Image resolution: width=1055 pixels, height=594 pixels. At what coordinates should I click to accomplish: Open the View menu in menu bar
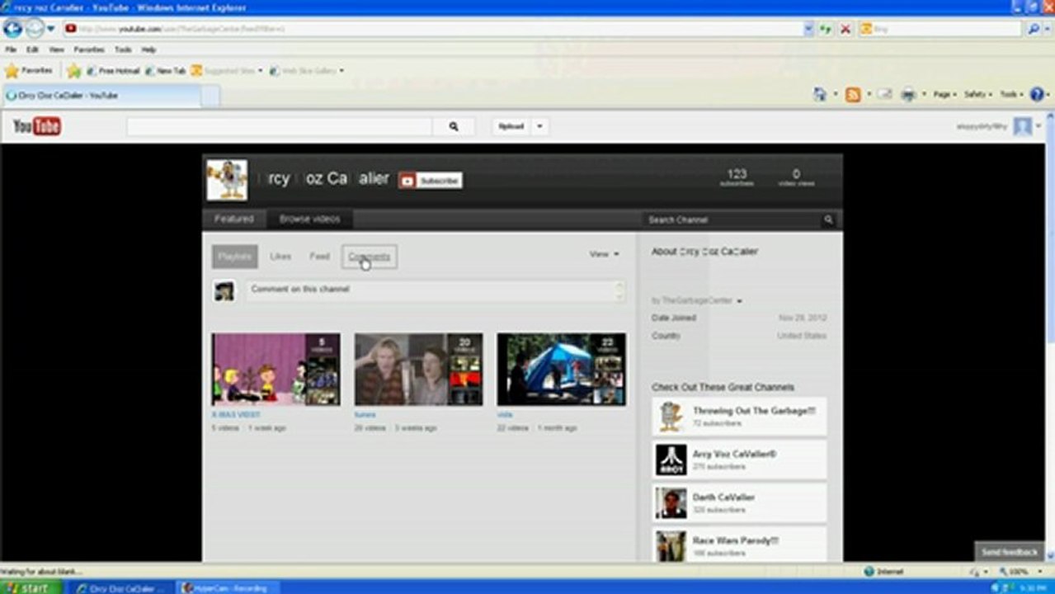56,49
